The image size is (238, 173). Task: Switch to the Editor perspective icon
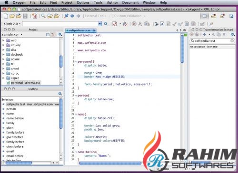click(x=205, y=16)
